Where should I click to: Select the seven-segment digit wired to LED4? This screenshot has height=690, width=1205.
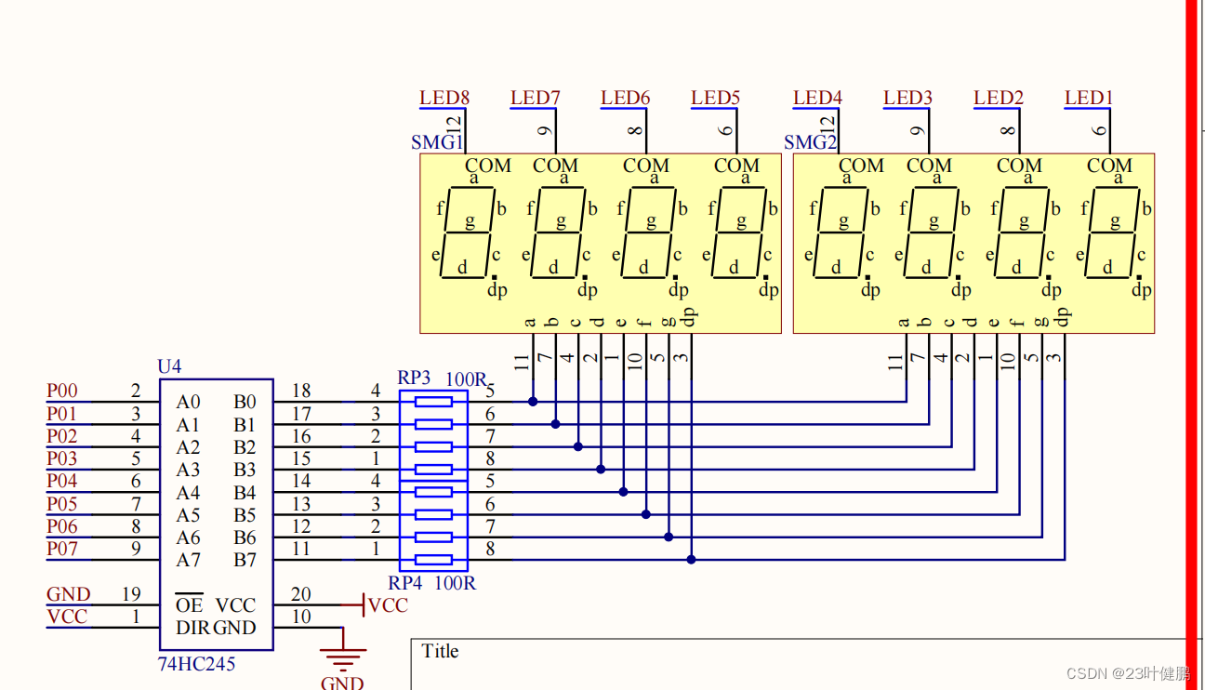842,232
